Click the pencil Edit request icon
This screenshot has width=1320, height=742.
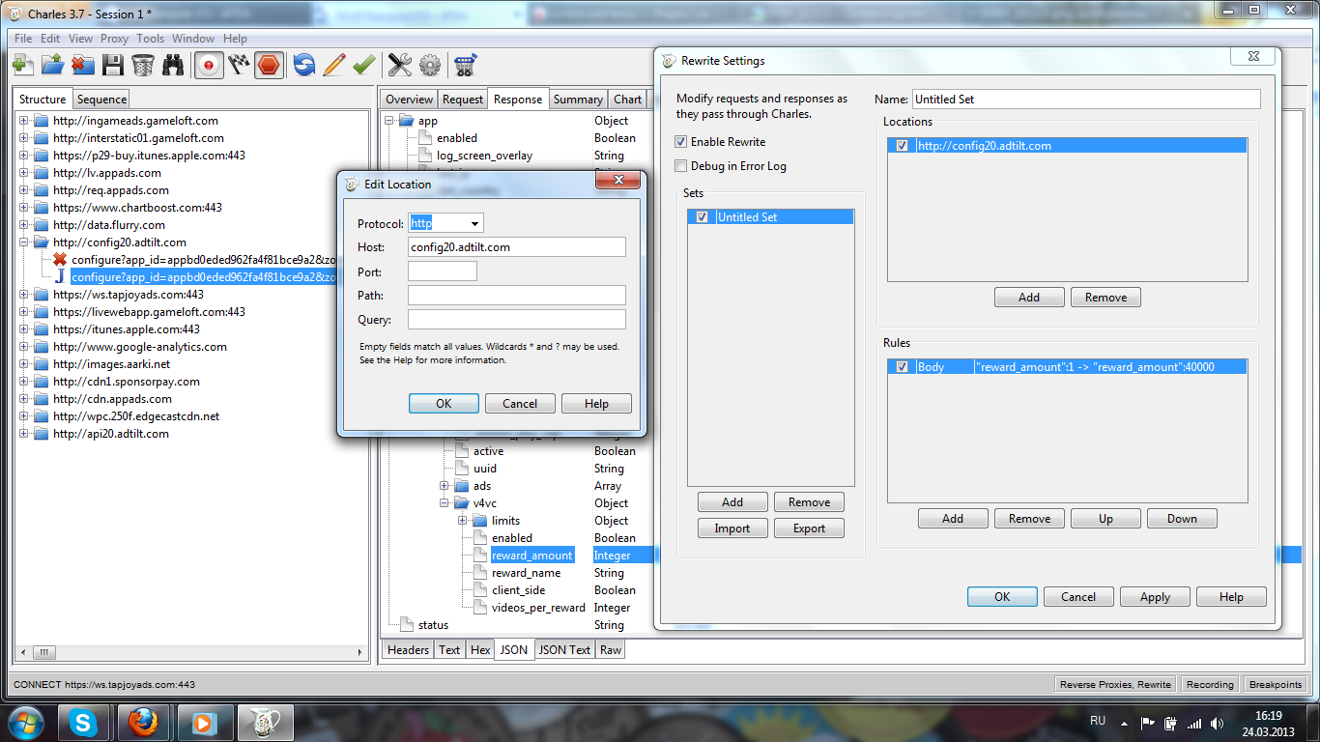[334, 65]
